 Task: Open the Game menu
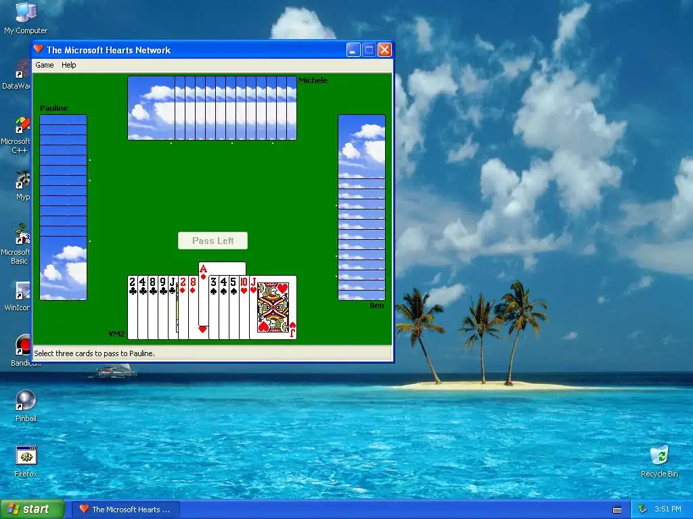tap(45, 65)
